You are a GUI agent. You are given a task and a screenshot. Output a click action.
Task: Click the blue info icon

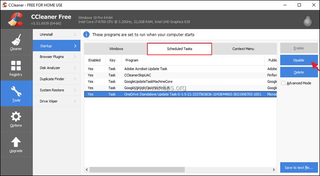86,35
